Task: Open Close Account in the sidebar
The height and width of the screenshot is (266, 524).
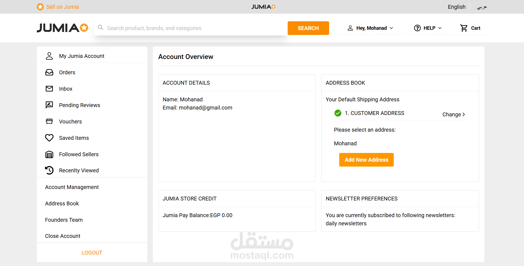Action: (62, 236)
